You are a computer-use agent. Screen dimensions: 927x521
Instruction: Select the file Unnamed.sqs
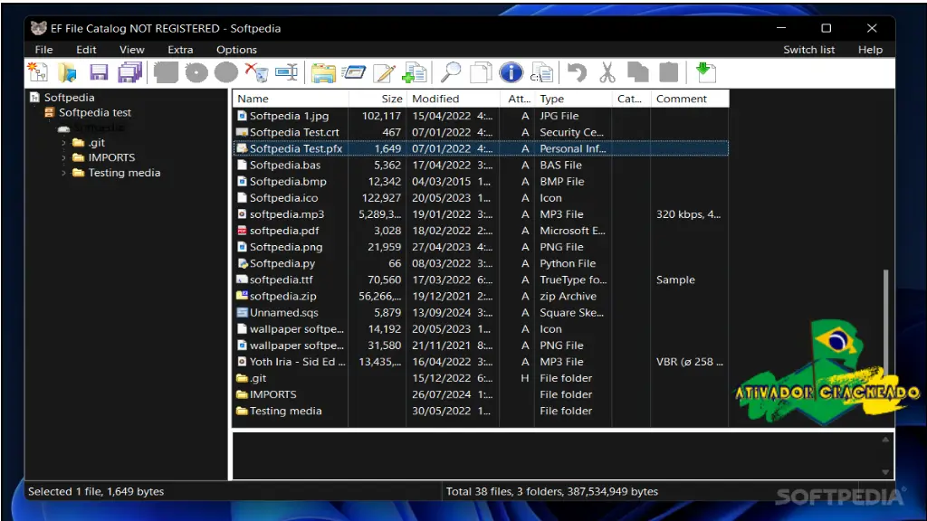(x=283, y=312)
